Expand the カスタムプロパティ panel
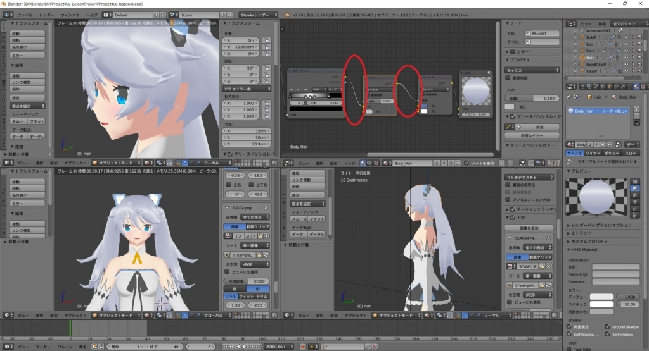This screenshot has width=649, height=351. tap(589, 241)
